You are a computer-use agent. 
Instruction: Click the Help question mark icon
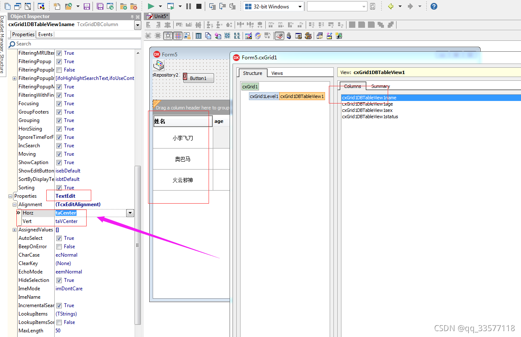point(434,6)
